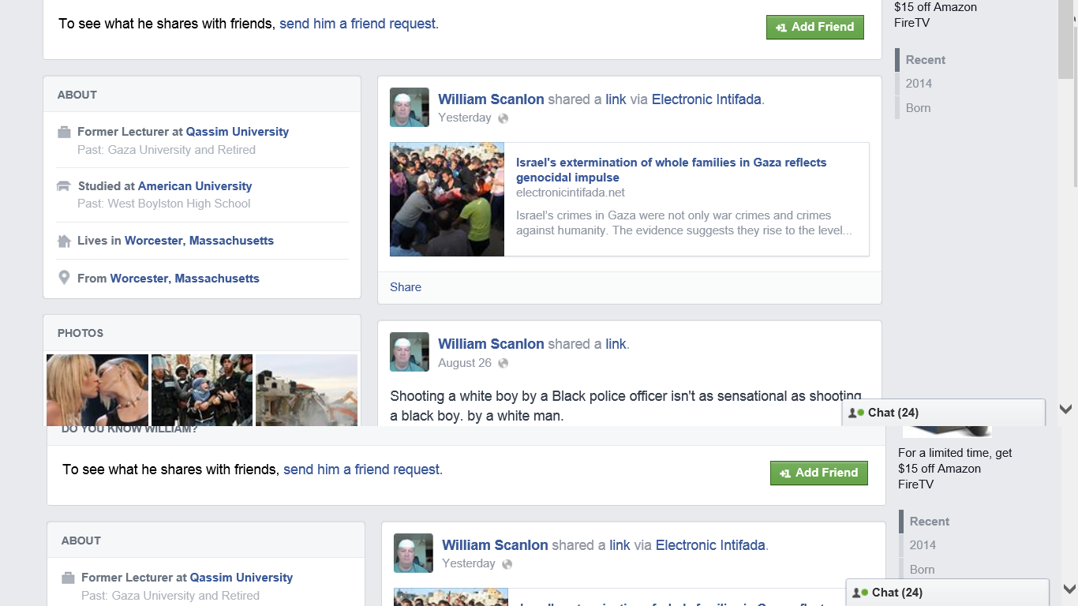Open William Scanlon name on the lower duplicate post
Screen dimensions: 1078x606
pyautogui.click(x=495, y=545)
